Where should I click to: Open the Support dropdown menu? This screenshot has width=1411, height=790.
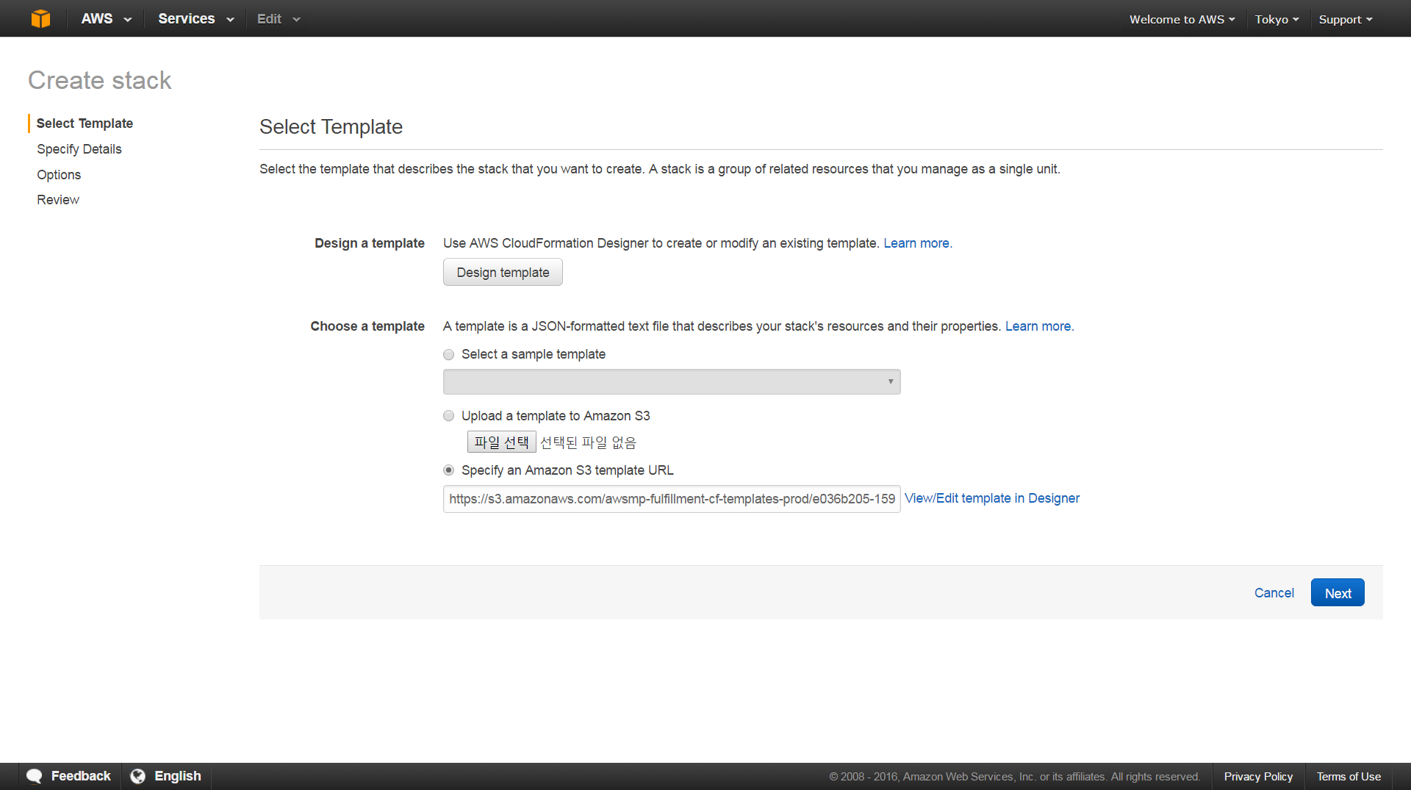coord(1345,19)
